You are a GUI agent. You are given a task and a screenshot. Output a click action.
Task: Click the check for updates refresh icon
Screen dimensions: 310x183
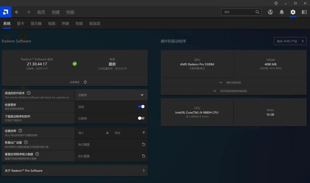(85, 82)
